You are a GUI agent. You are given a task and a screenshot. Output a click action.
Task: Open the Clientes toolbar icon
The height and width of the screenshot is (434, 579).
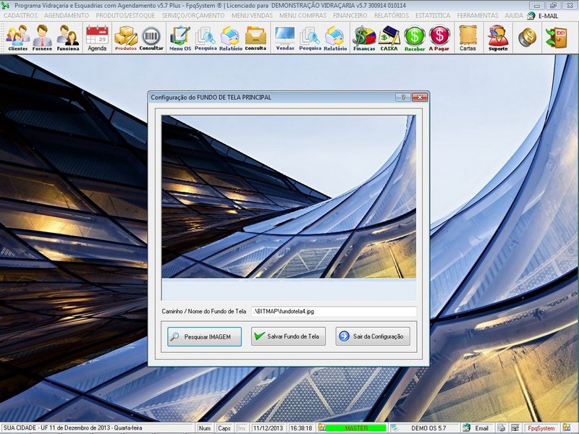(17, 38)
